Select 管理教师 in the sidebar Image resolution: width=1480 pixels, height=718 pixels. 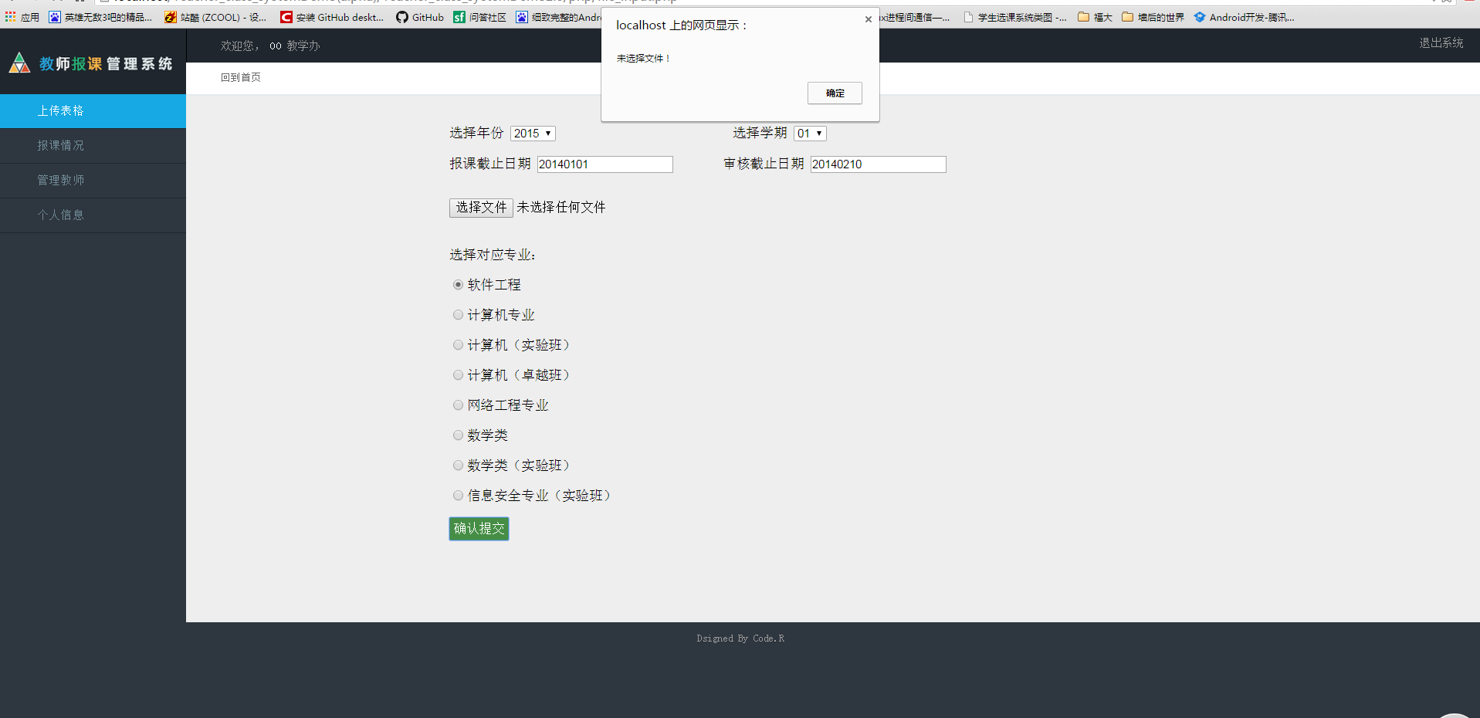(93, 181)
